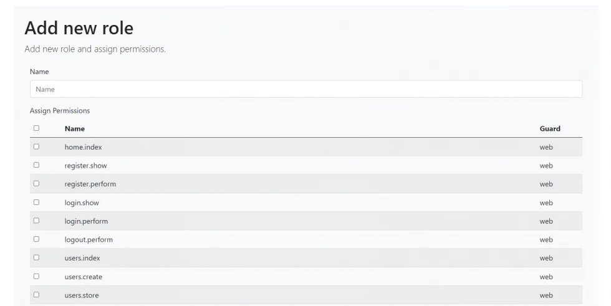Toggle the select-all permissions checkbox
The height and width of the screenshot is (306, 611).
pyautogui.click(x=36, y=128)
